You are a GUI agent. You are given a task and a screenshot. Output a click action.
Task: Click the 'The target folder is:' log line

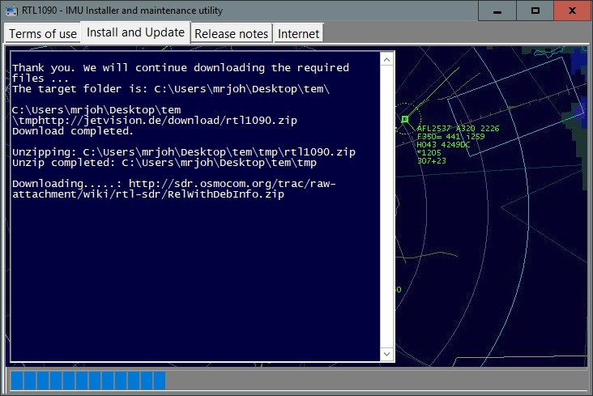tap(171, 89)
